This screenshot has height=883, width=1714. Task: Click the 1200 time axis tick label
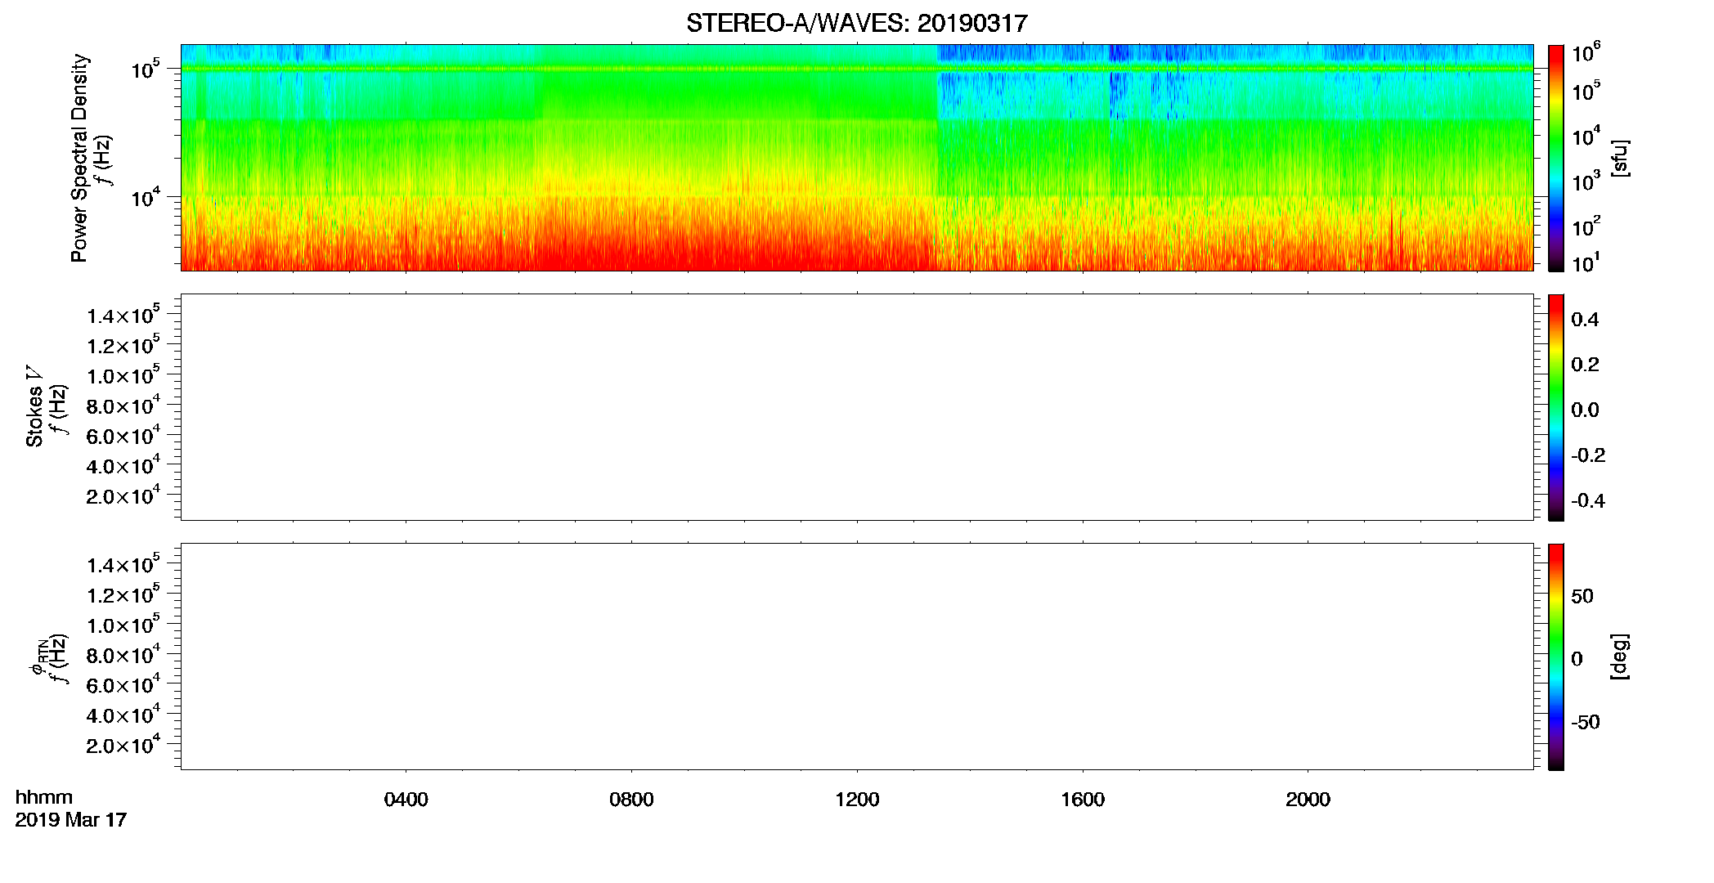(857, 800)
